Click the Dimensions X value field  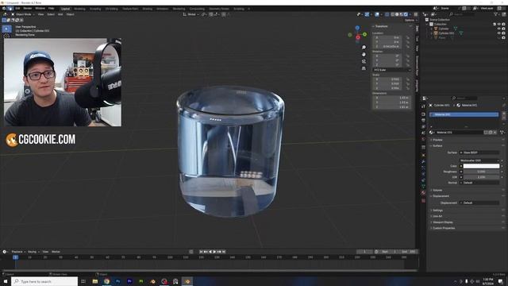tap(391, 98)
